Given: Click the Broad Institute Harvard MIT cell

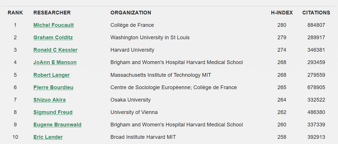Looking at the screenshot, I should pos(143,137).
